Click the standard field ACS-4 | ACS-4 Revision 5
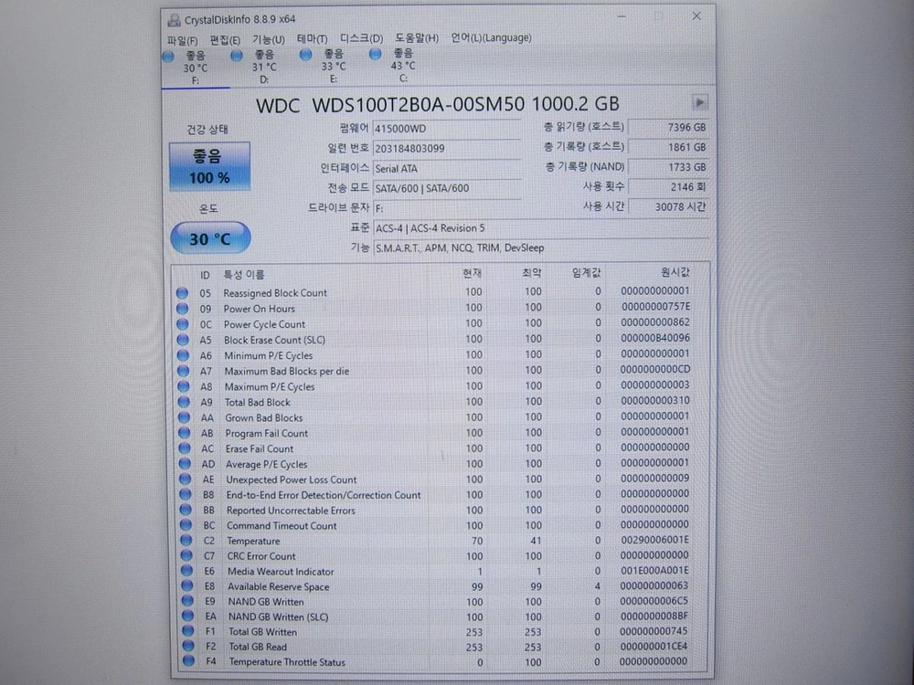 pos(541,227)
